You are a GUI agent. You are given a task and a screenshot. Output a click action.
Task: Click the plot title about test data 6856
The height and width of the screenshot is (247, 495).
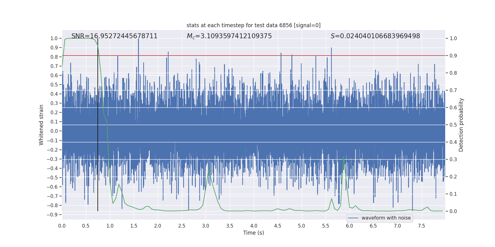point(253,25)
